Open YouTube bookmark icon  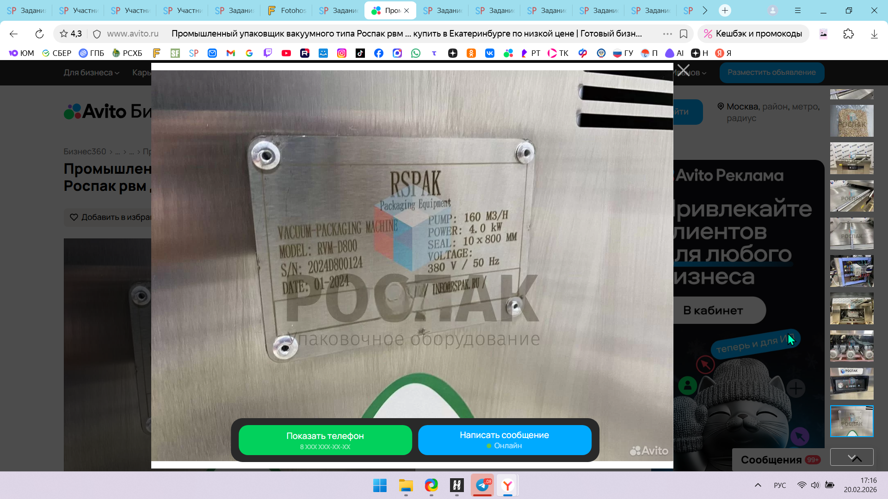click(286, 53)
